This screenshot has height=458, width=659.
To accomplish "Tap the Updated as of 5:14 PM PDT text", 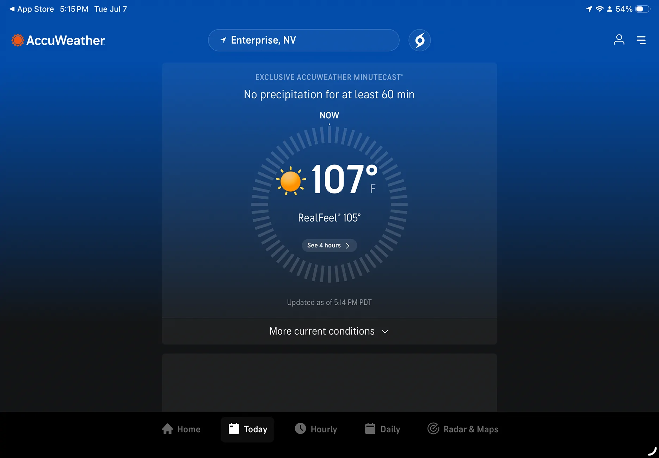I will pos(329,303).
